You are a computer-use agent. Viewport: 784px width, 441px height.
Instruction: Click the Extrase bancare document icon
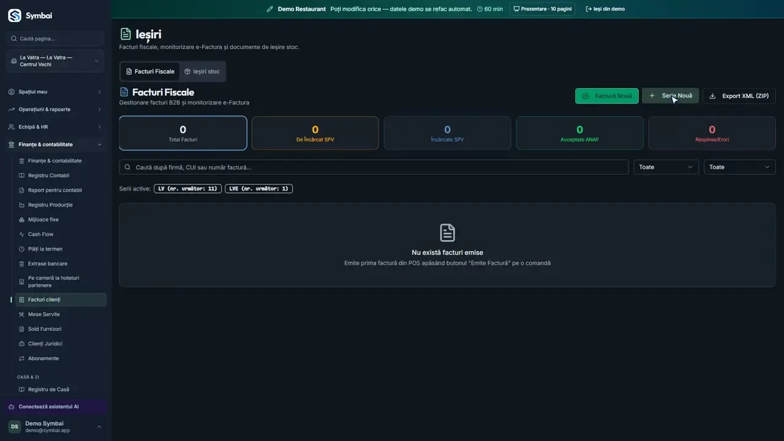21,264
